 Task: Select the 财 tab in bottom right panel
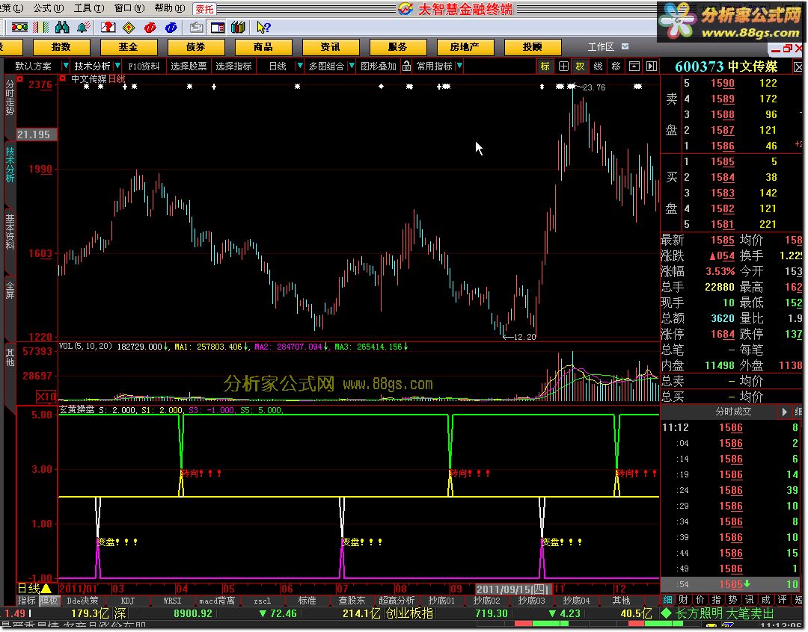tap(683, 599)
